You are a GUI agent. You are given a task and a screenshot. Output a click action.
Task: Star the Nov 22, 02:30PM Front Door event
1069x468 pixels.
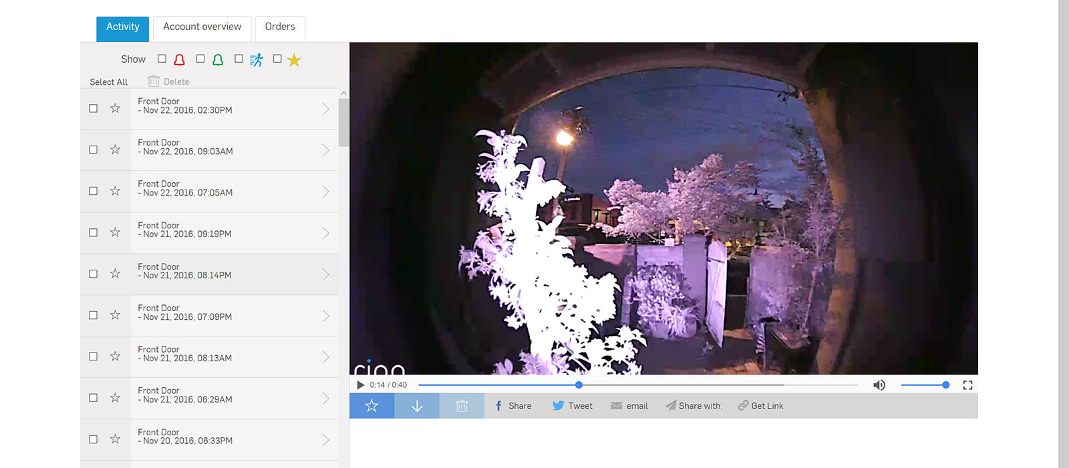[x=116, y=108]
